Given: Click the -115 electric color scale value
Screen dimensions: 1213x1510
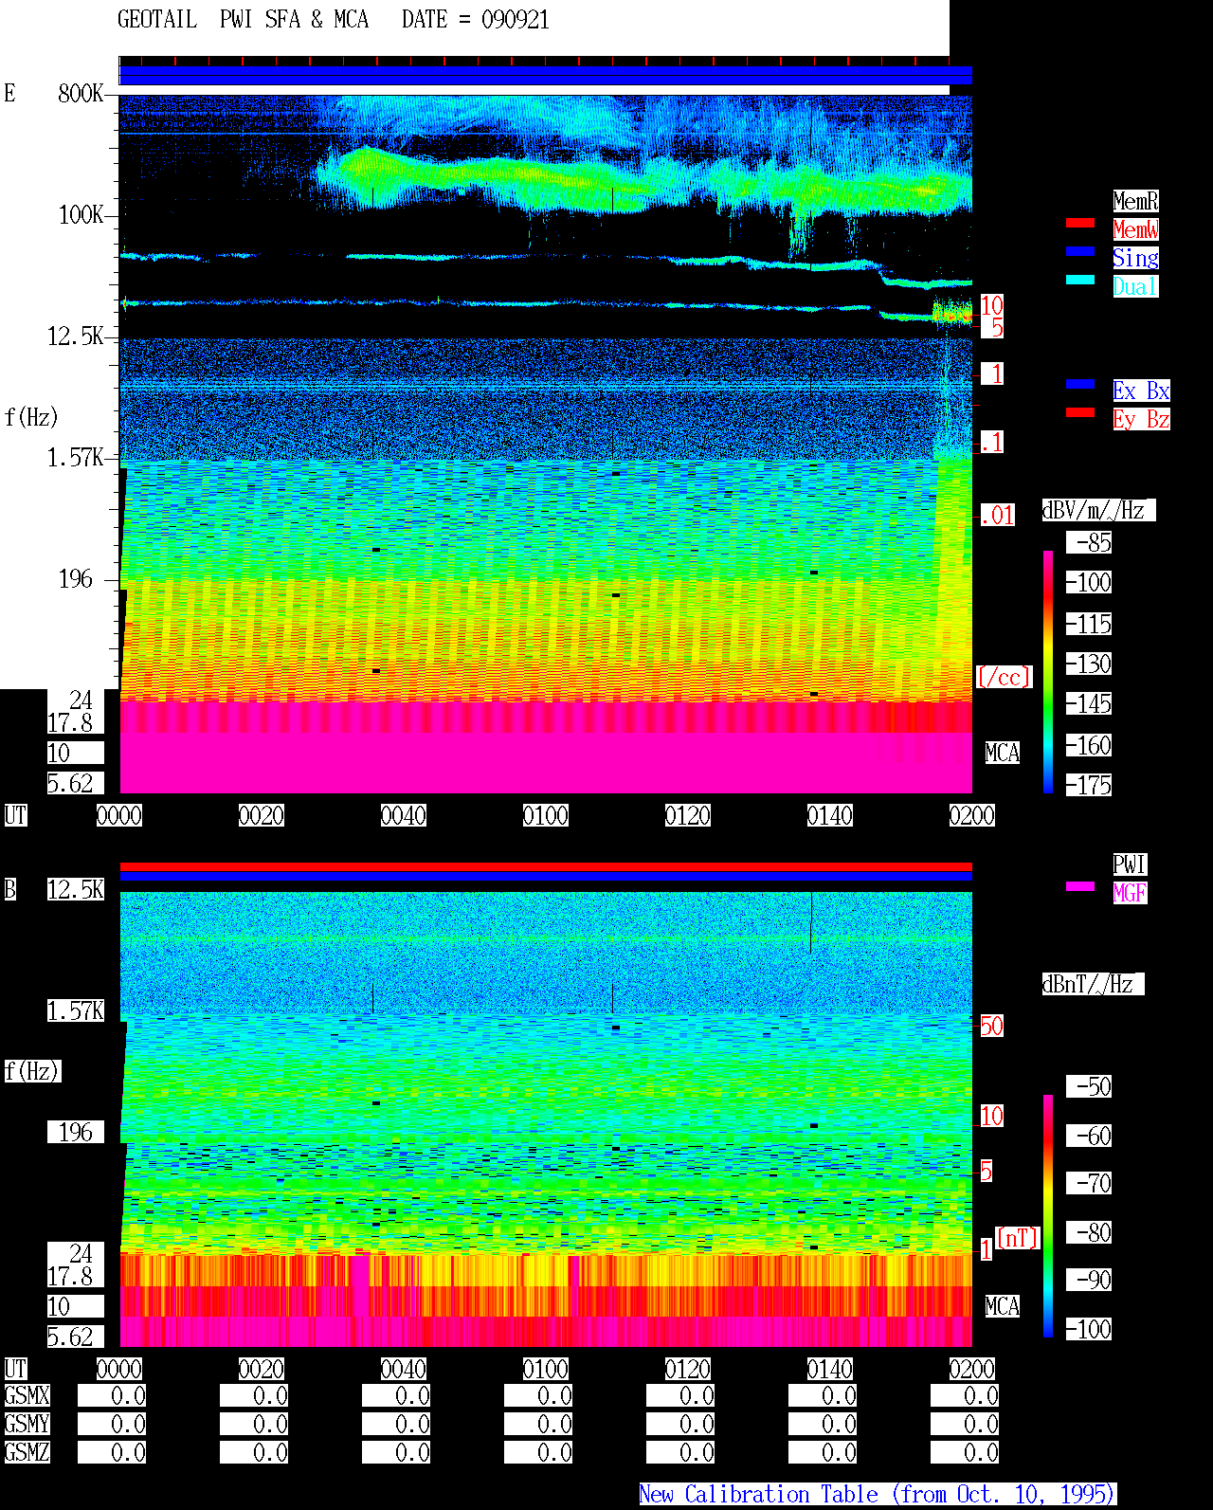Looking at the screenshot, I should (x=1089, y=624).
